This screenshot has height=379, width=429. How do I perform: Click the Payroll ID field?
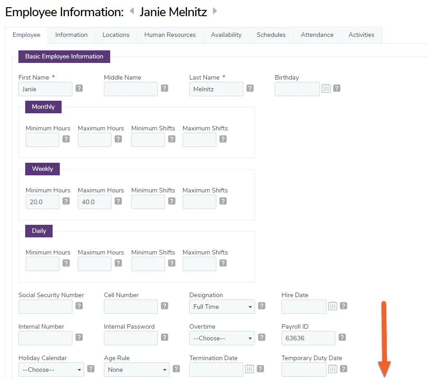point(308,338)
